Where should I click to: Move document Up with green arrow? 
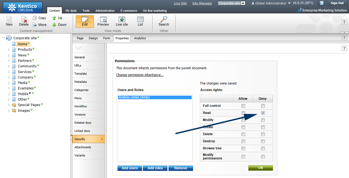(x=55, y=18)
